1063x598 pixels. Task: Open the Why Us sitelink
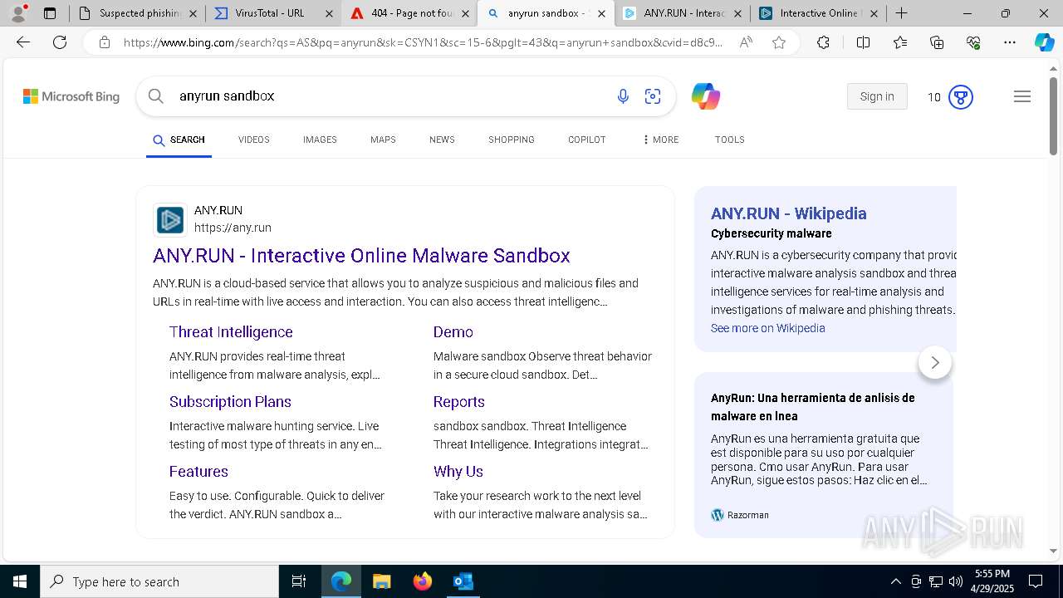458,472
